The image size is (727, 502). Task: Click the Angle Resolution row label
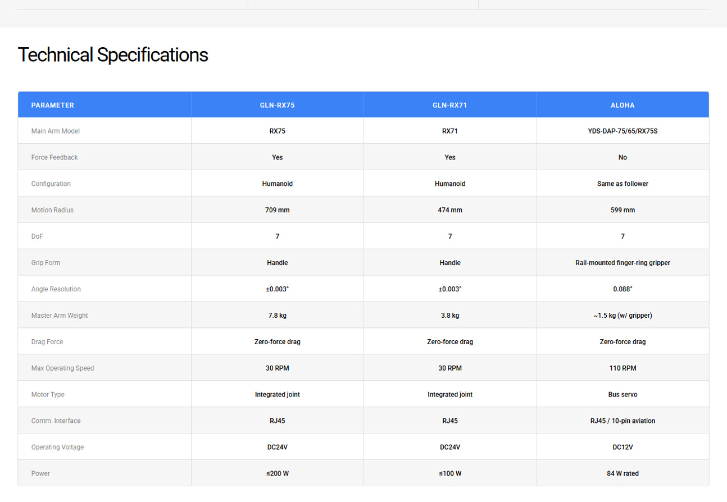point(56,289)
